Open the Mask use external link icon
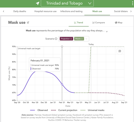 coord(28,23)
